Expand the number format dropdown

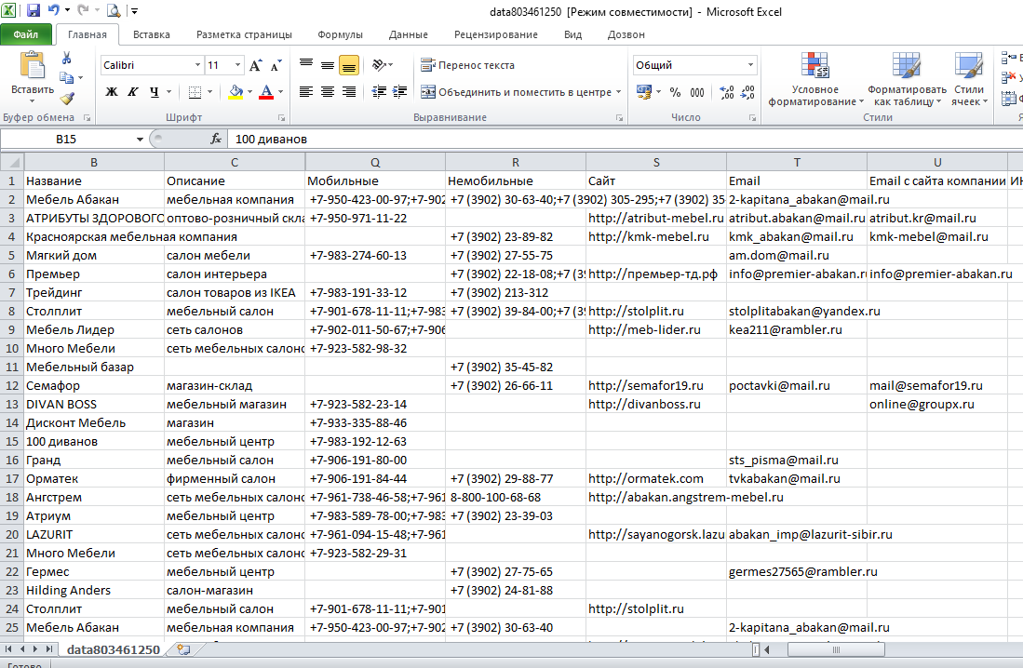coord(751,65)
